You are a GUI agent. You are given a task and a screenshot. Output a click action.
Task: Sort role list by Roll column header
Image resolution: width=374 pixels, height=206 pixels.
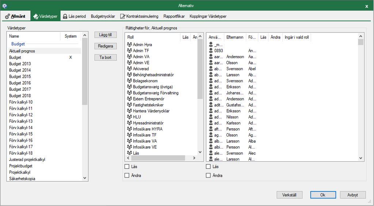click(153, 37)
